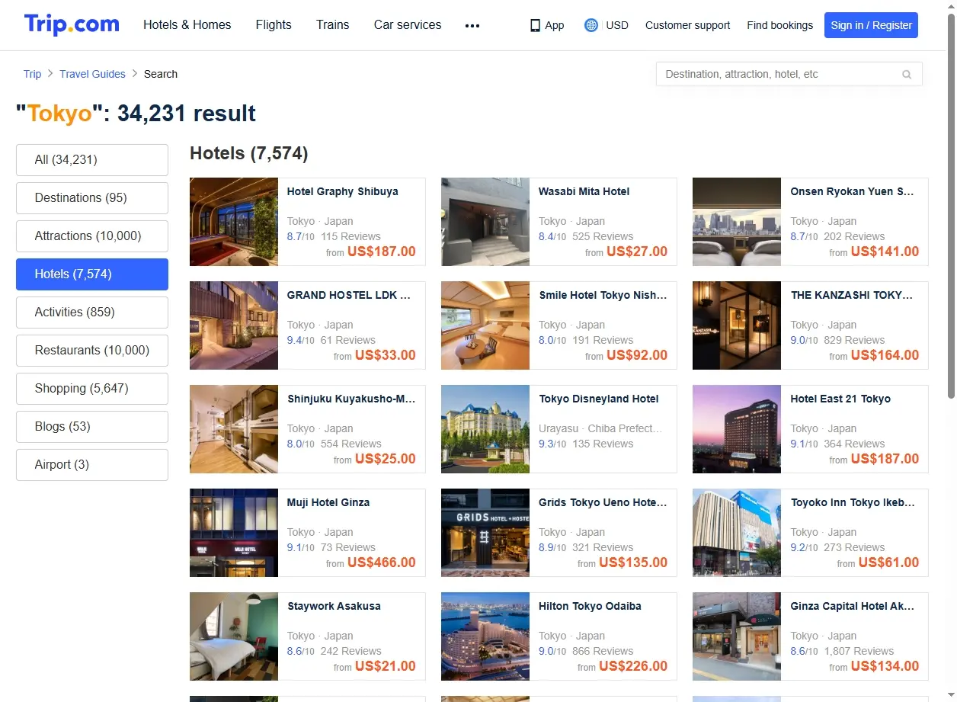Image resolution: width=957 pixels, height=702 pixels.
Task: Click the search magnifier icon
Action: pyautogui.click(x=907, y=75)
